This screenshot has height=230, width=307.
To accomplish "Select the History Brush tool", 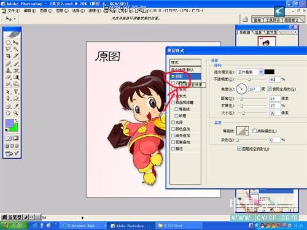I will click(x=16, y=71).
